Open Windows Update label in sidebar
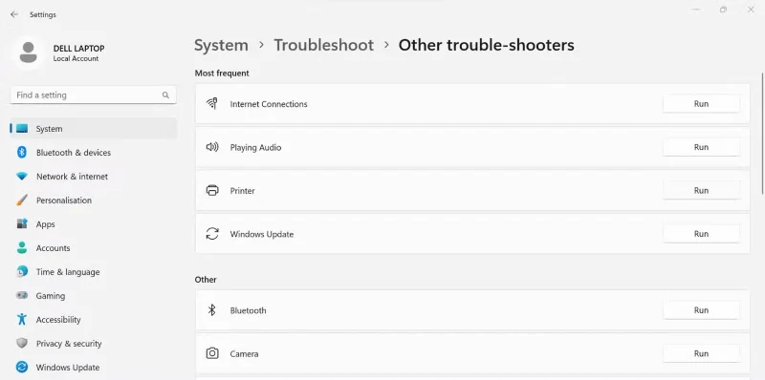This screenshot has height=380, width=765. click(x=68, y=368)
